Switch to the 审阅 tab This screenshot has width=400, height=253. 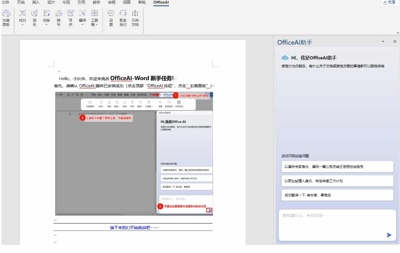tap(111, 2)
